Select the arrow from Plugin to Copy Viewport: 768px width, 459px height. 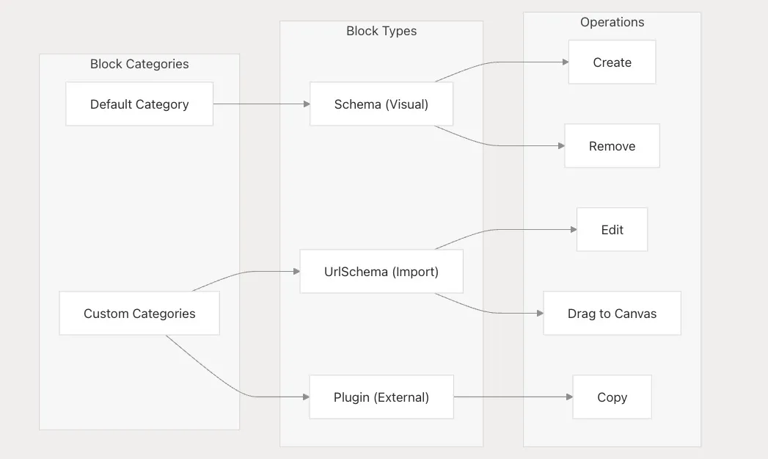(513, 397)
